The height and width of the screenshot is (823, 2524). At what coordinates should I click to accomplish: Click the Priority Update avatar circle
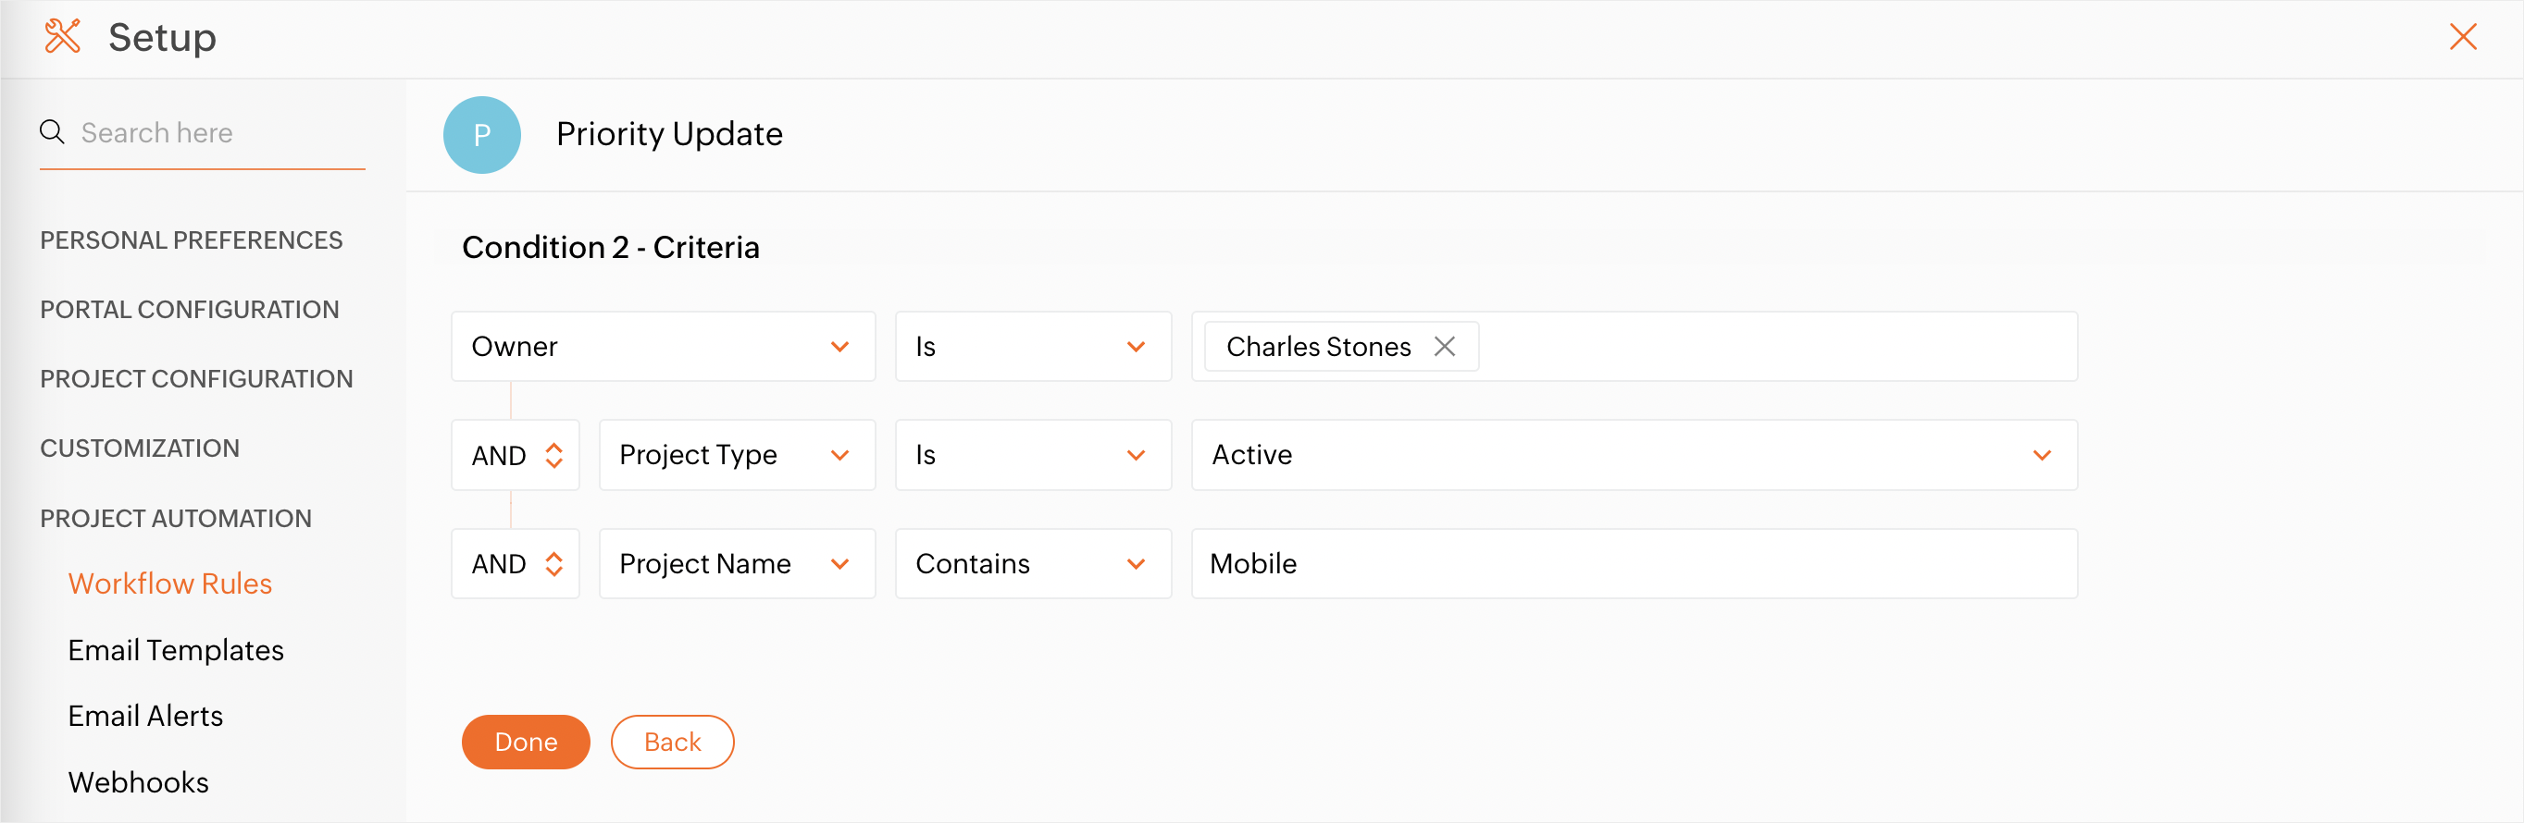coord(482,135)
